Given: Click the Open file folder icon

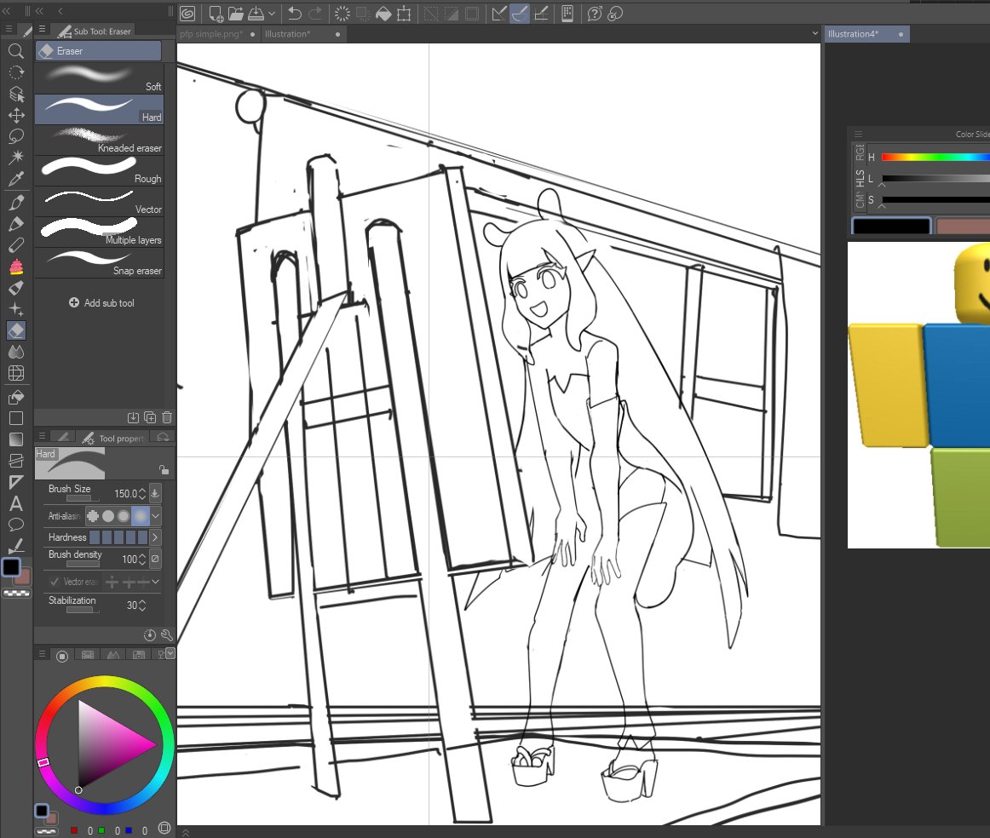Looking at the screenshot, I should 236,14.
